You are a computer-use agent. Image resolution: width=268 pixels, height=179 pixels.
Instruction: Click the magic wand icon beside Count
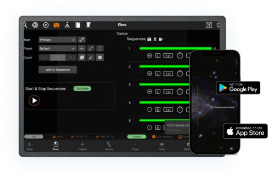point(91,57)
